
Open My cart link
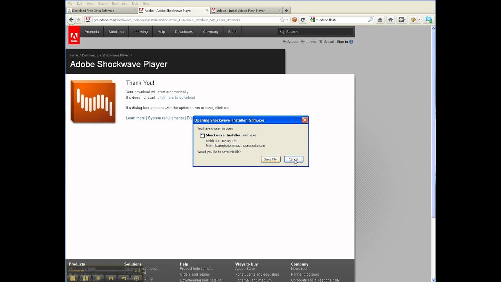(327, 42)
